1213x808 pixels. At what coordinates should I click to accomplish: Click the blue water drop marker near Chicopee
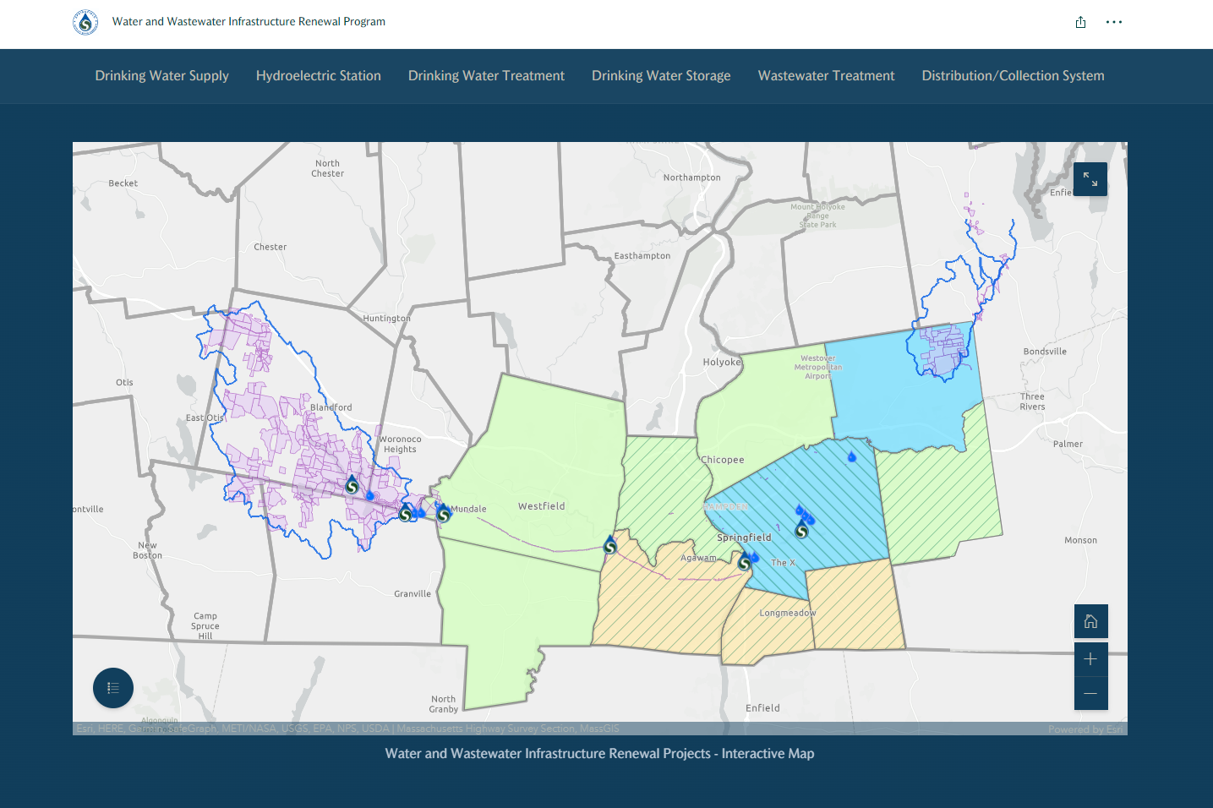click(851, 456)
